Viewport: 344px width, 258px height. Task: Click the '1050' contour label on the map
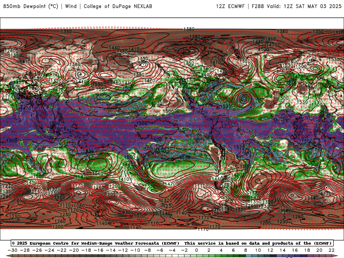pyautogui.click(x=113, y=194)
